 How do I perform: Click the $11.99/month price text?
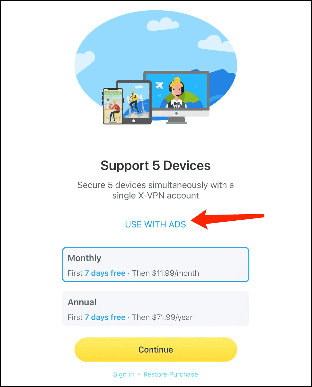tap(175, 273)
